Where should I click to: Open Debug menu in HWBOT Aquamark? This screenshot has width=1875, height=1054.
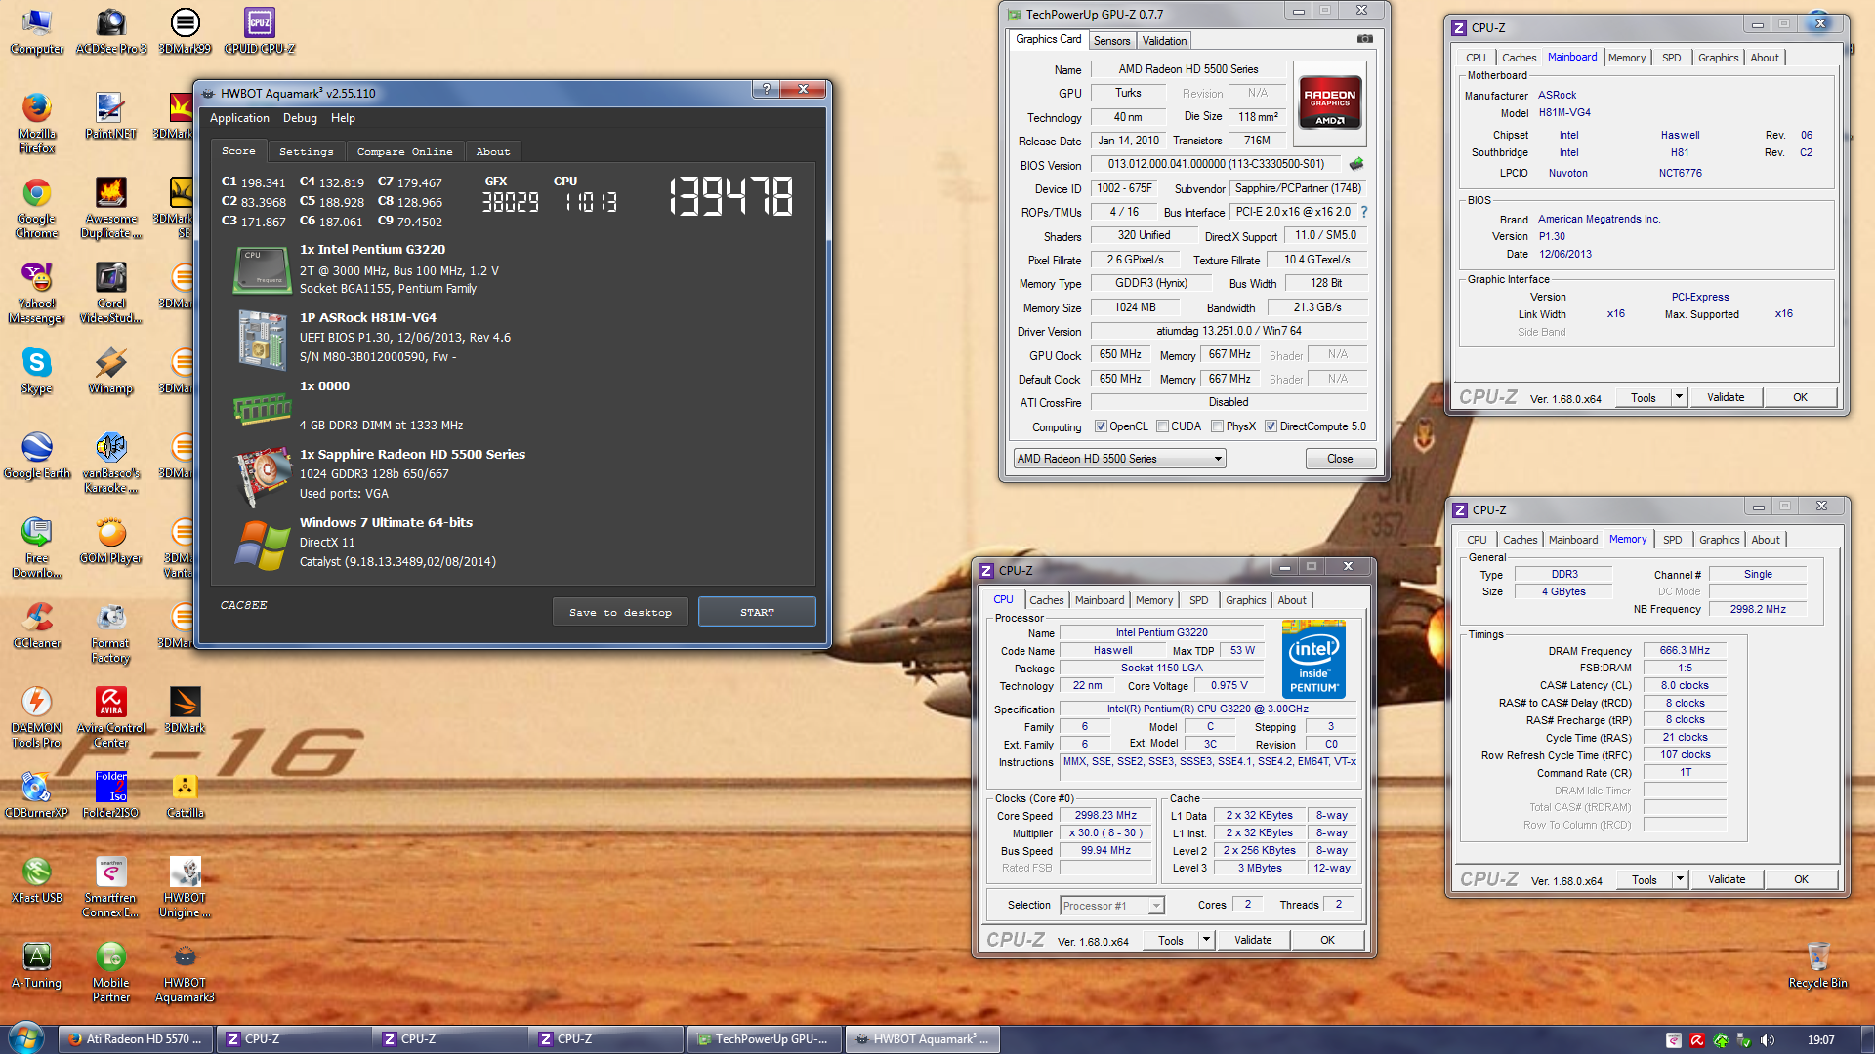pyautogui.click(x=300, y=118)
